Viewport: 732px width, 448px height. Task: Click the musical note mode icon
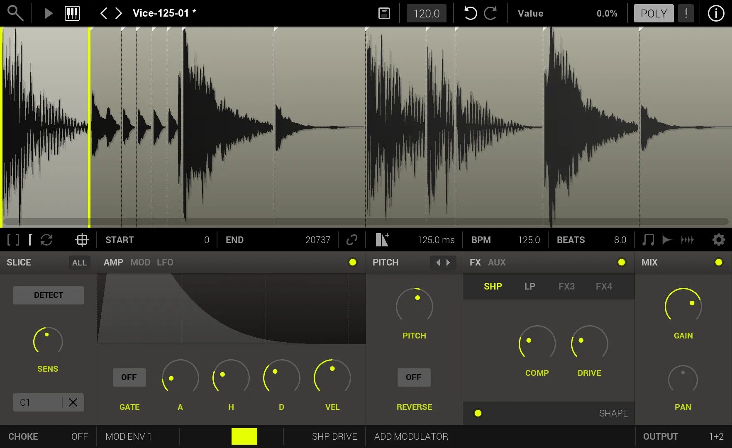(x=648, y=240)
